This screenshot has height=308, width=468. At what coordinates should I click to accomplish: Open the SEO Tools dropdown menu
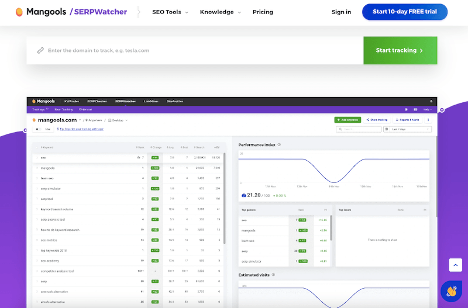tap(170, 12)
